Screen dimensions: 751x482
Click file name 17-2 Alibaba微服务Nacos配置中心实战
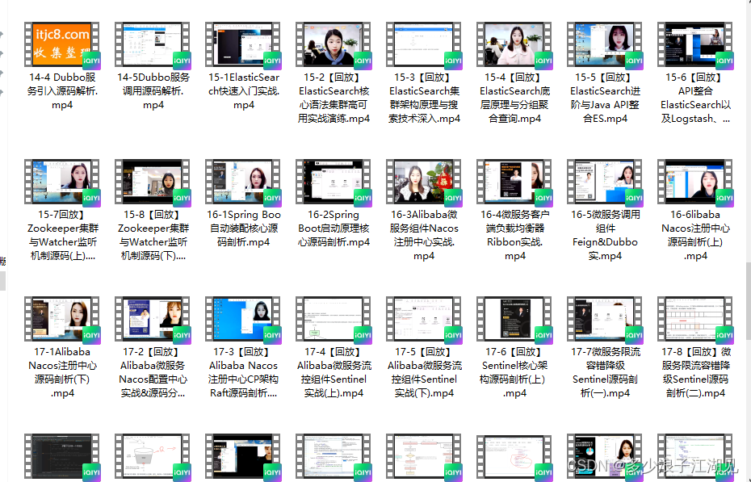point(153,372)
